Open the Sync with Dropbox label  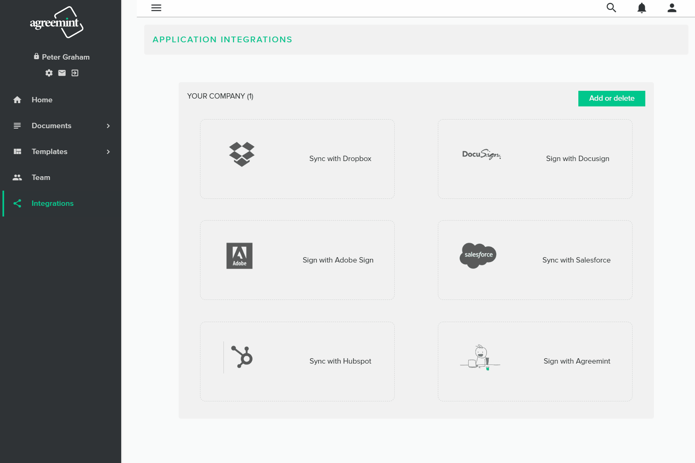coord(340,159)
